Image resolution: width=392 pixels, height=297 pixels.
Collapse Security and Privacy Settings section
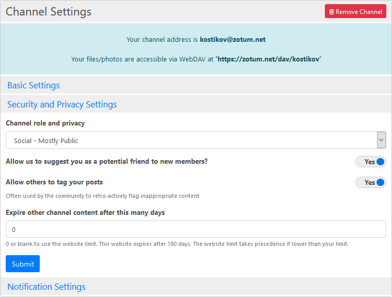coord(62,104)
